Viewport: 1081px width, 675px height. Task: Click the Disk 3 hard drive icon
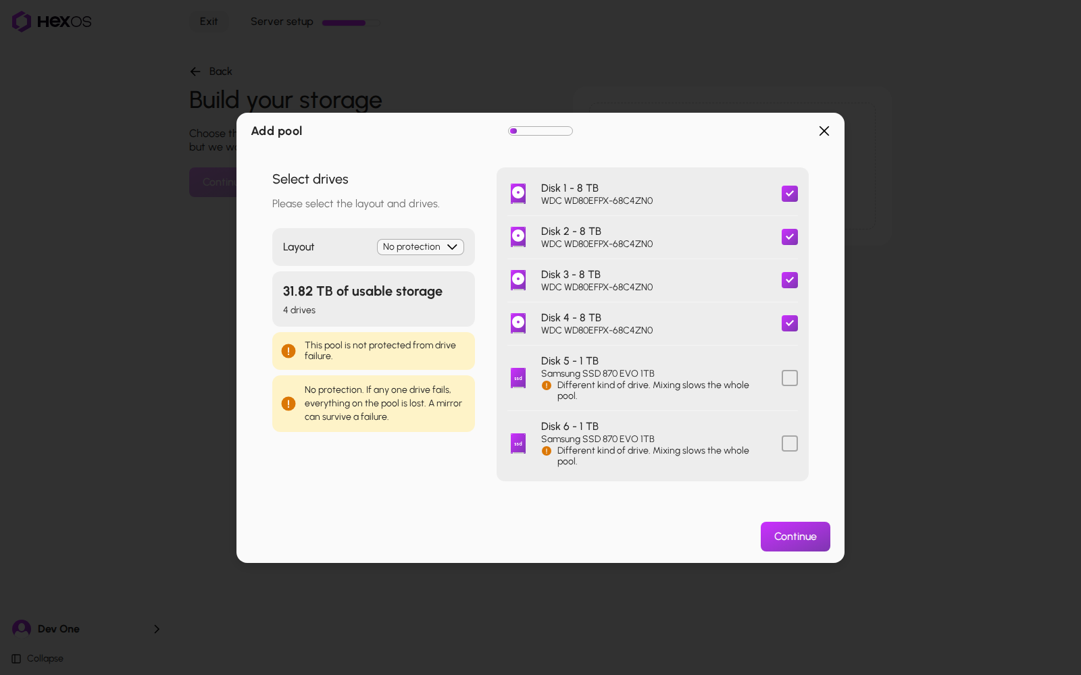pos(518,280)
